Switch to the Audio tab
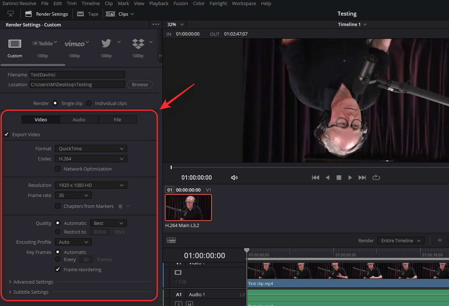Screen dimensions: 449x306 click(79, 120)
